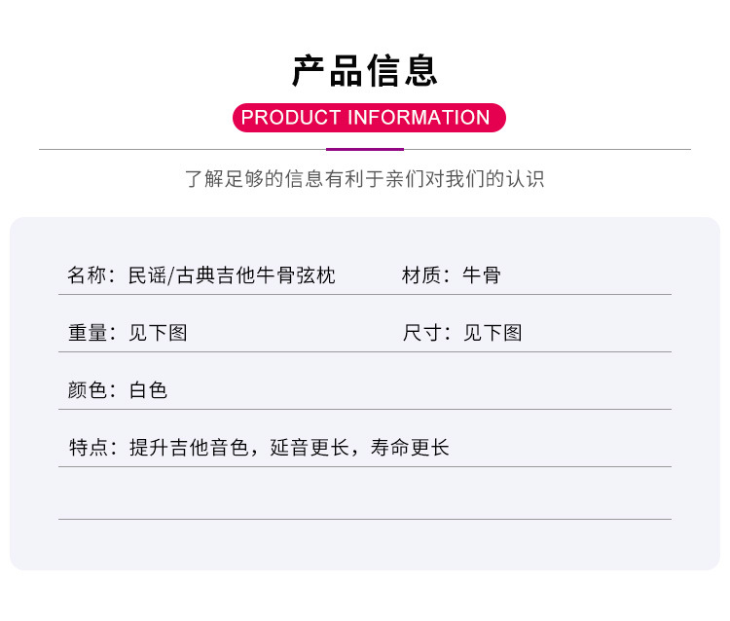The width and height of the screenshot is (730, 621).
Task: Click the pink PRODUCT INFORMATION badge
Action: [x=369, y=118]
